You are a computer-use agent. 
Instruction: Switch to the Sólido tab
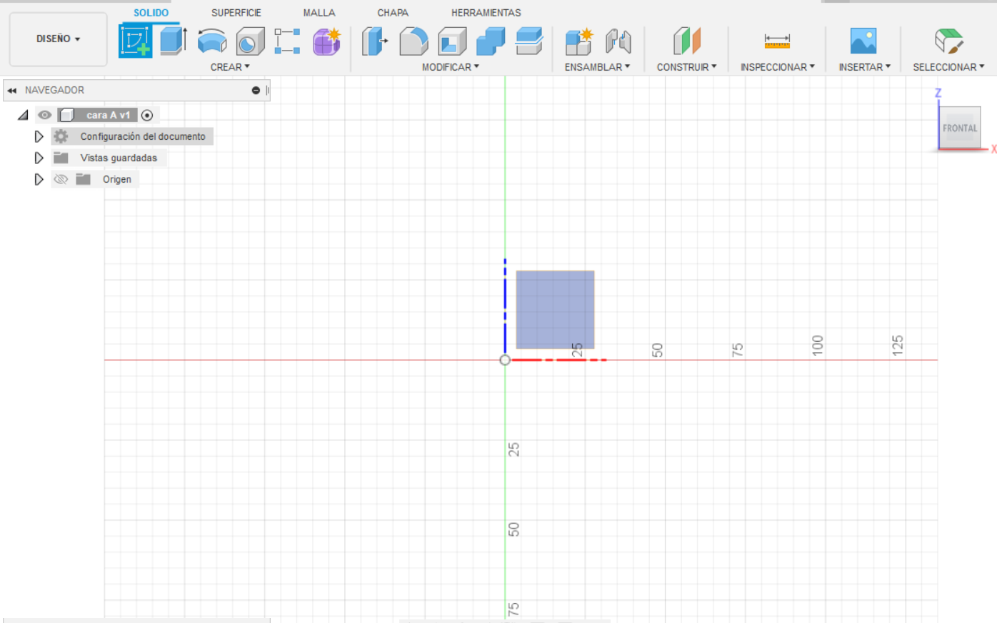coord(151,13)
